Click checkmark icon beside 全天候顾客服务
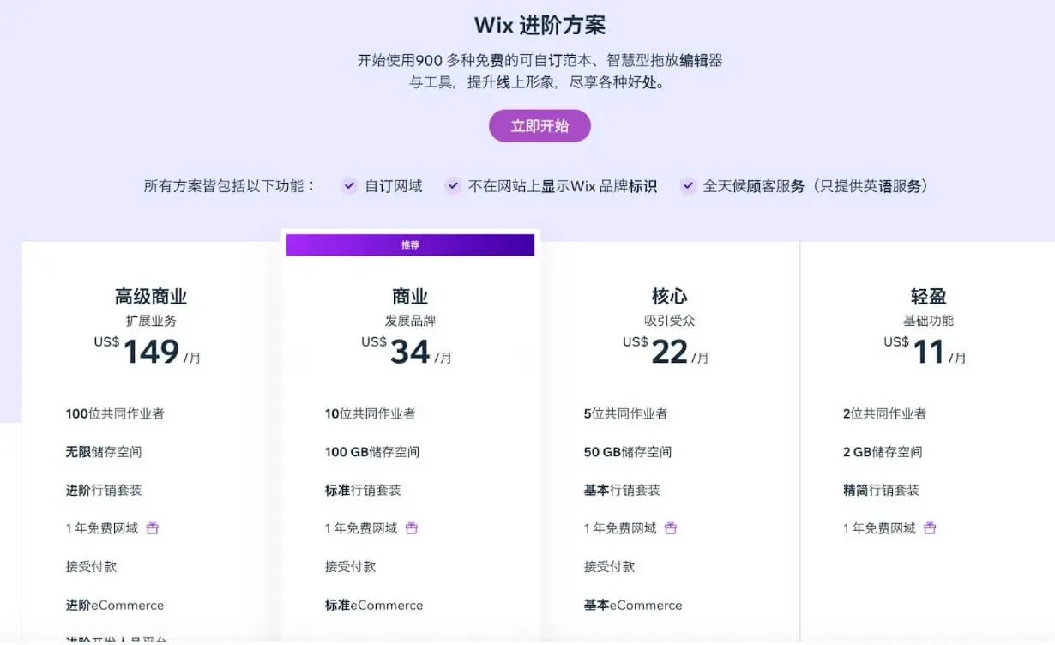Image resolution: width=1055 pixels, height=645 pixels. [688, 186]
